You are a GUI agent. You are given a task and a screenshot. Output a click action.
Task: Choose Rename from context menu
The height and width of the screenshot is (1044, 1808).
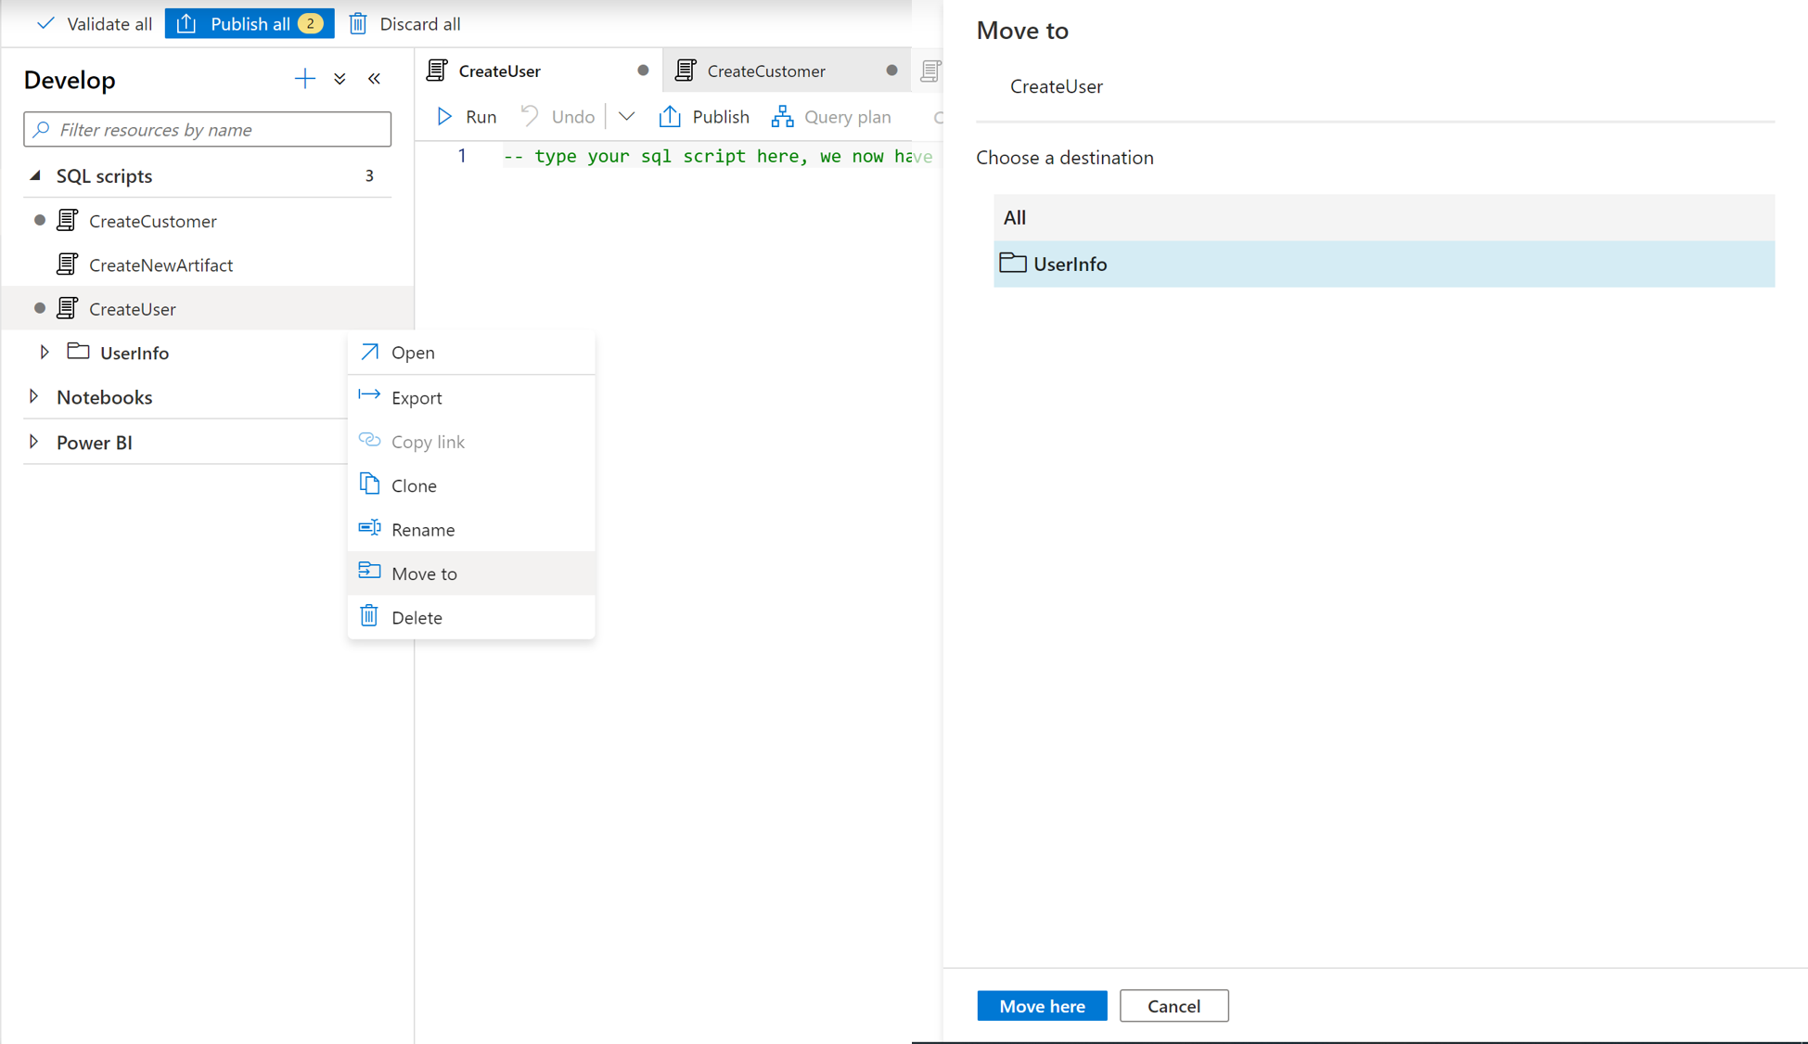pos(422,530)
